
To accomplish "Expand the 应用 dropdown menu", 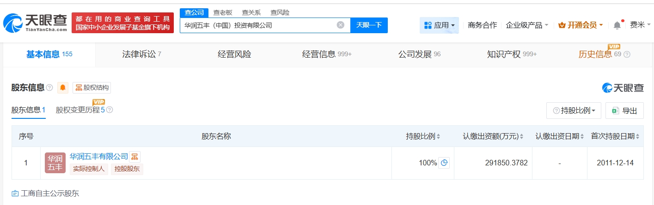I will coord(439,25).
